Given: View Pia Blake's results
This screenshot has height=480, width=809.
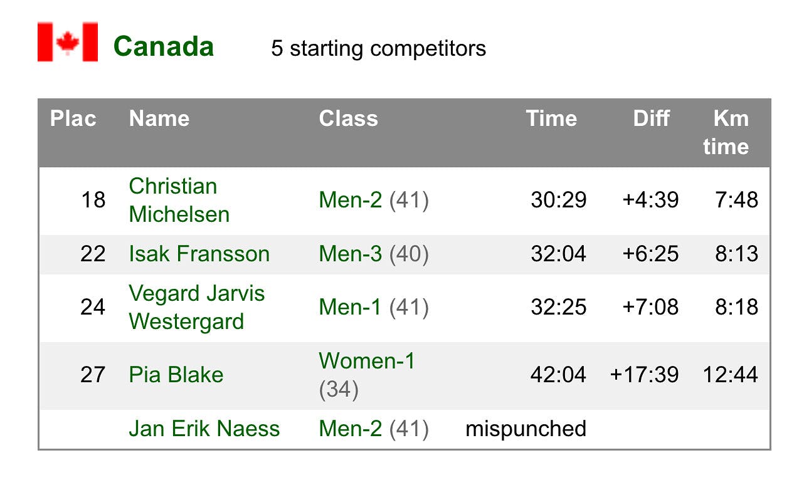Looking at the screenshot, I should point(176,375).
